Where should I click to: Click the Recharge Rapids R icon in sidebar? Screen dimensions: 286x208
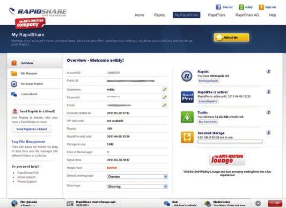pos(14,84)
